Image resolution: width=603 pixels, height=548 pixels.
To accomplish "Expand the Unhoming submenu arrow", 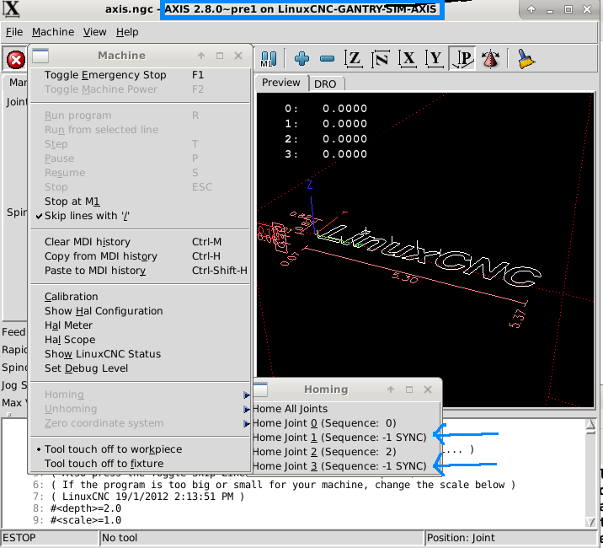I will pos(247,409).
